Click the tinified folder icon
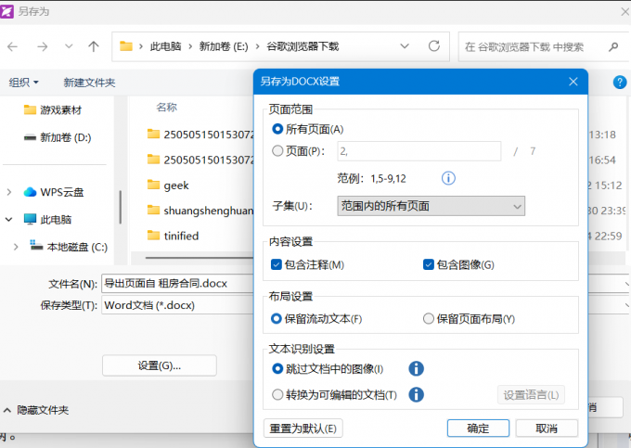The width and height of the screenshot is (631, 448). [x=153, y=235]
